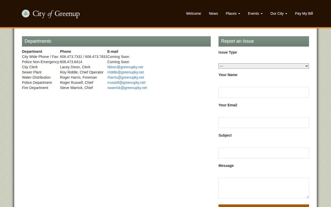
Task: Click the rharris@greenupky.net link
Action: click(126, 77)
